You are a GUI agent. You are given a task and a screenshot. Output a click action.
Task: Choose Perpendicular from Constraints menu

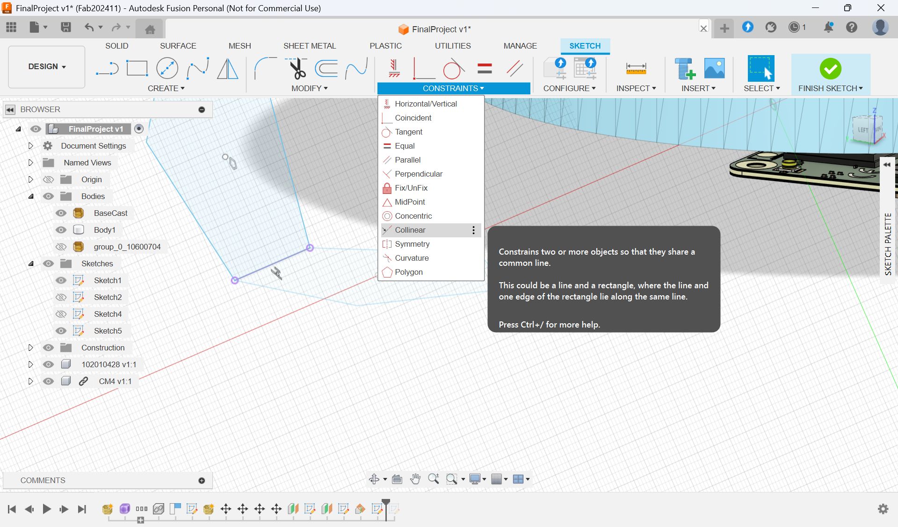click(x=430, y=174)
